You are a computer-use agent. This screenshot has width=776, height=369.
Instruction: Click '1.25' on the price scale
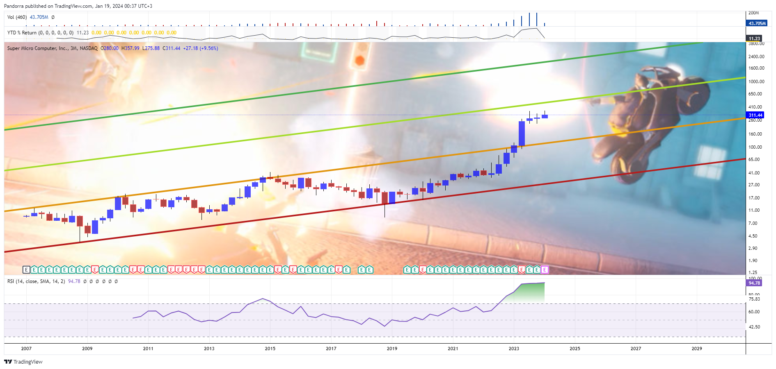click(x=753, y=272)
